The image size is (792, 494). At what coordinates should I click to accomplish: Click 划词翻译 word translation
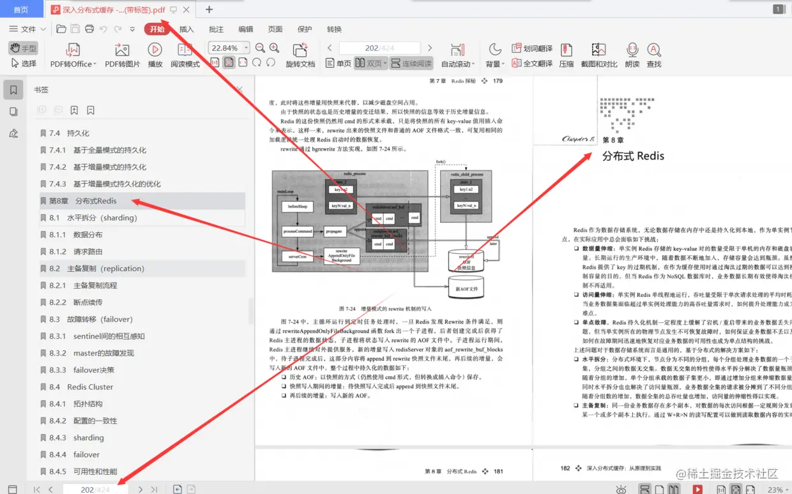(532, 49)
